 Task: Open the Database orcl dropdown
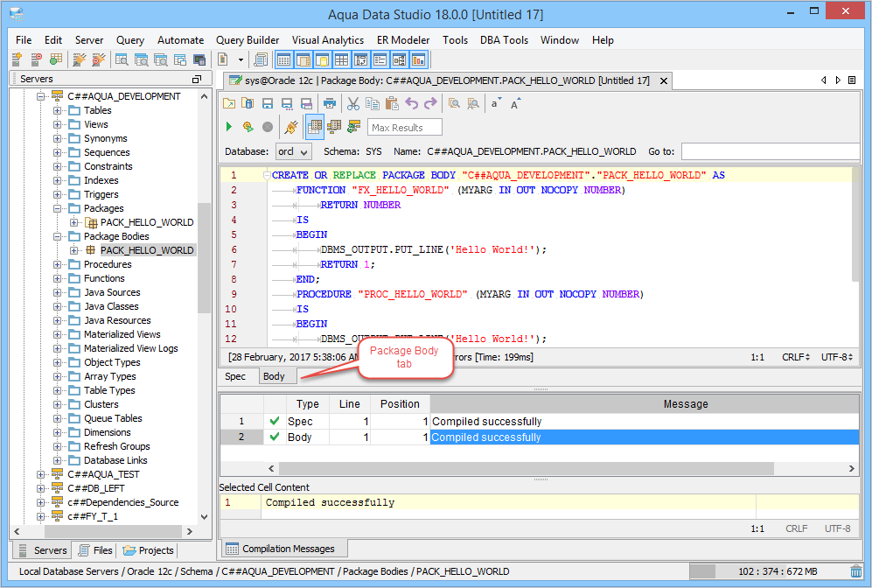point(294,151)
